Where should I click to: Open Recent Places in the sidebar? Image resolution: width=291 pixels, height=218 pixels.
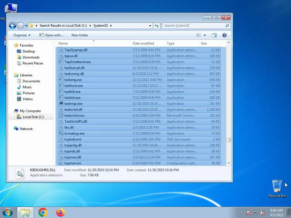[33, 63]
